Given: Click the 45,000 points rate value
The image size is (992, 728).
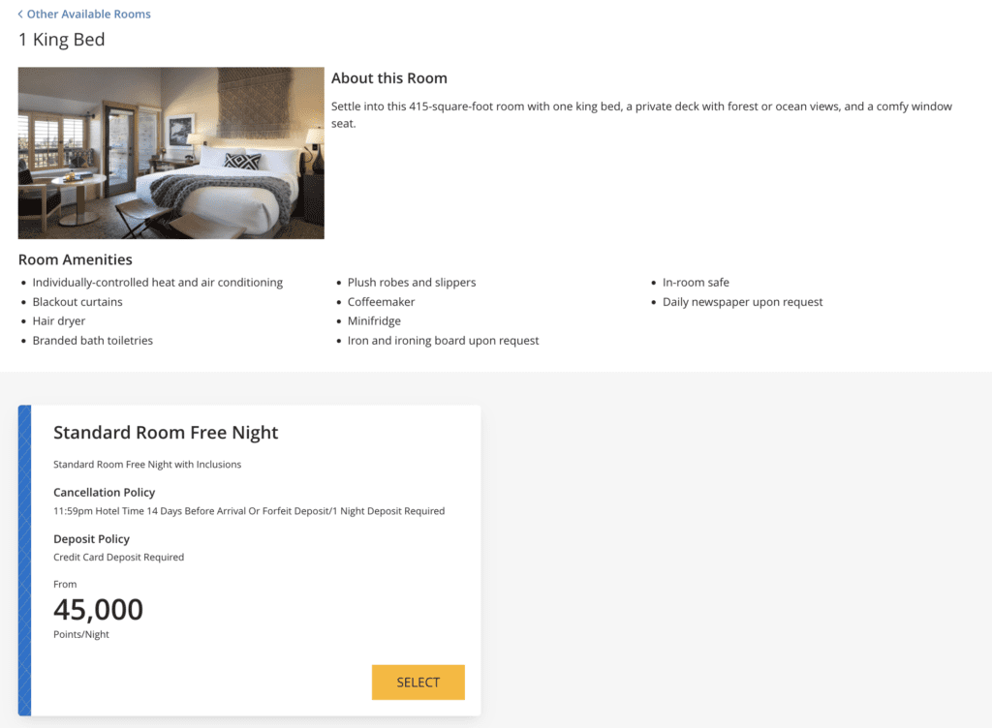Looking at the screenshot, I should pos(97,609).
